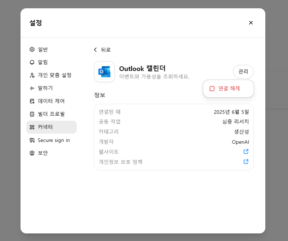The image size is (288, 241).
Task: Click the connector icon beside 커넥터
Action: 32,127
